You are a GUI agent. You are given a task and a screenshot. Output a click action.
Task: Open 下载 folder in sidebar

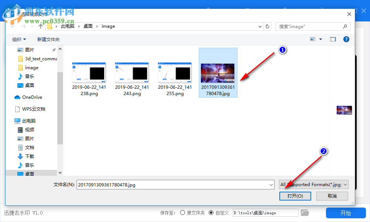(26, 156)
